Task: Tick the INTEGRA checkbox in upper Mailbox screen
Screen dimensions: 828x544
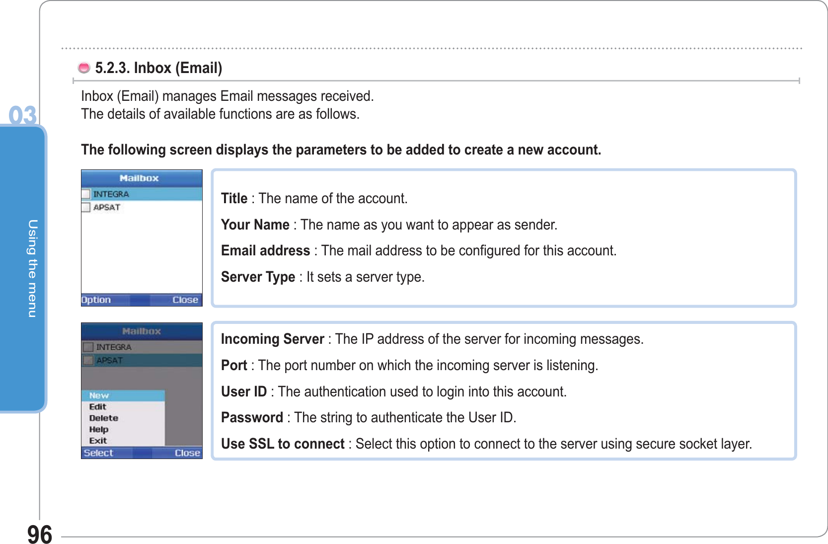Action: [x=86, y=194]
